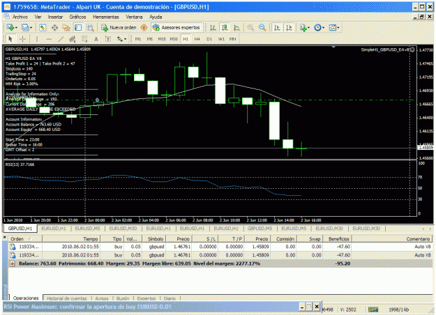Sort orders by Tiempo column header

(x=71, y=239)
